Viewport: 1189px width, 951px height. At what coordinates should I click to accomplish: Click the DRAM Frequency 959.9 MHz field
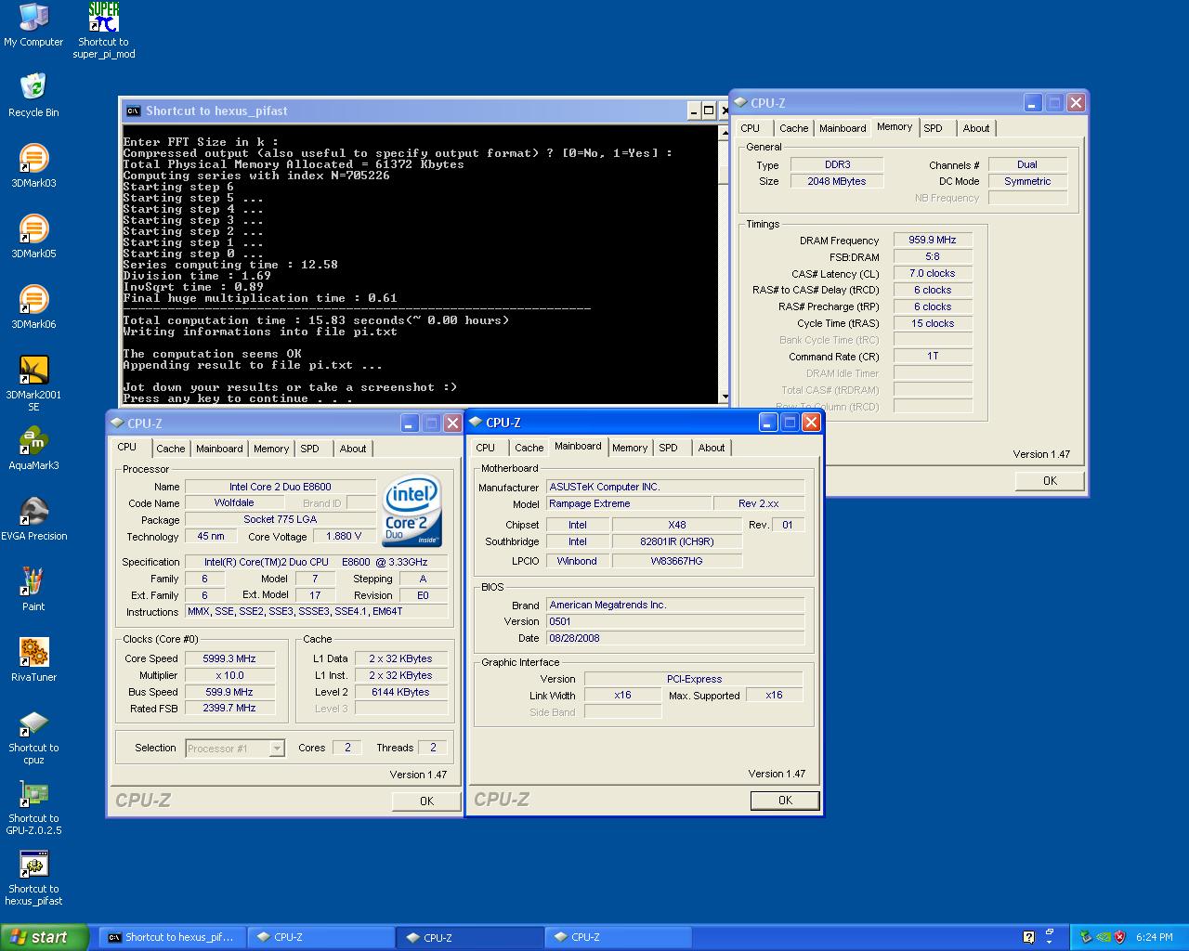pos(933,240)
